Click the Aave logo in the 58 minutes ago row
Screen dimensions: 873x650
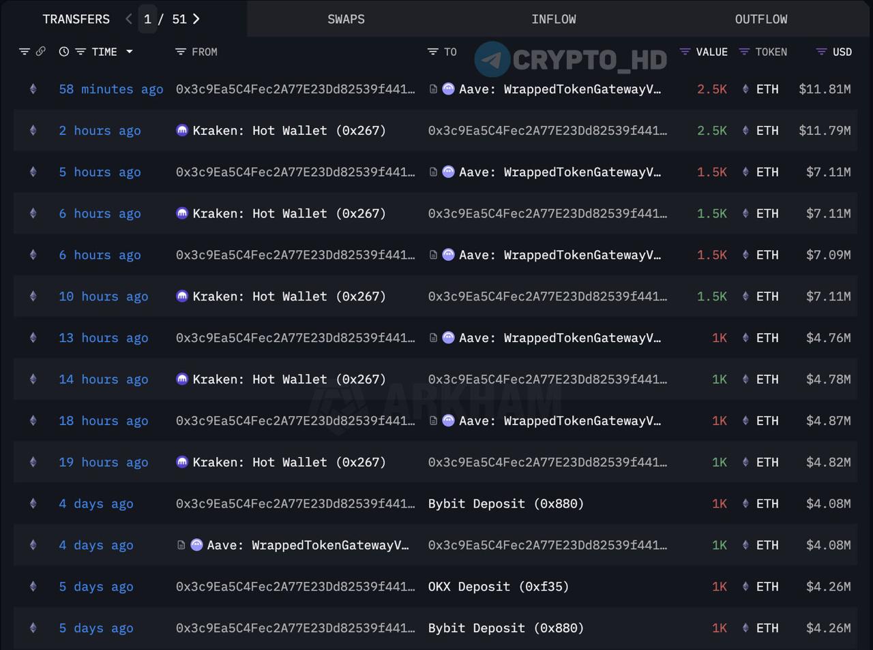[x=449, y=89]
